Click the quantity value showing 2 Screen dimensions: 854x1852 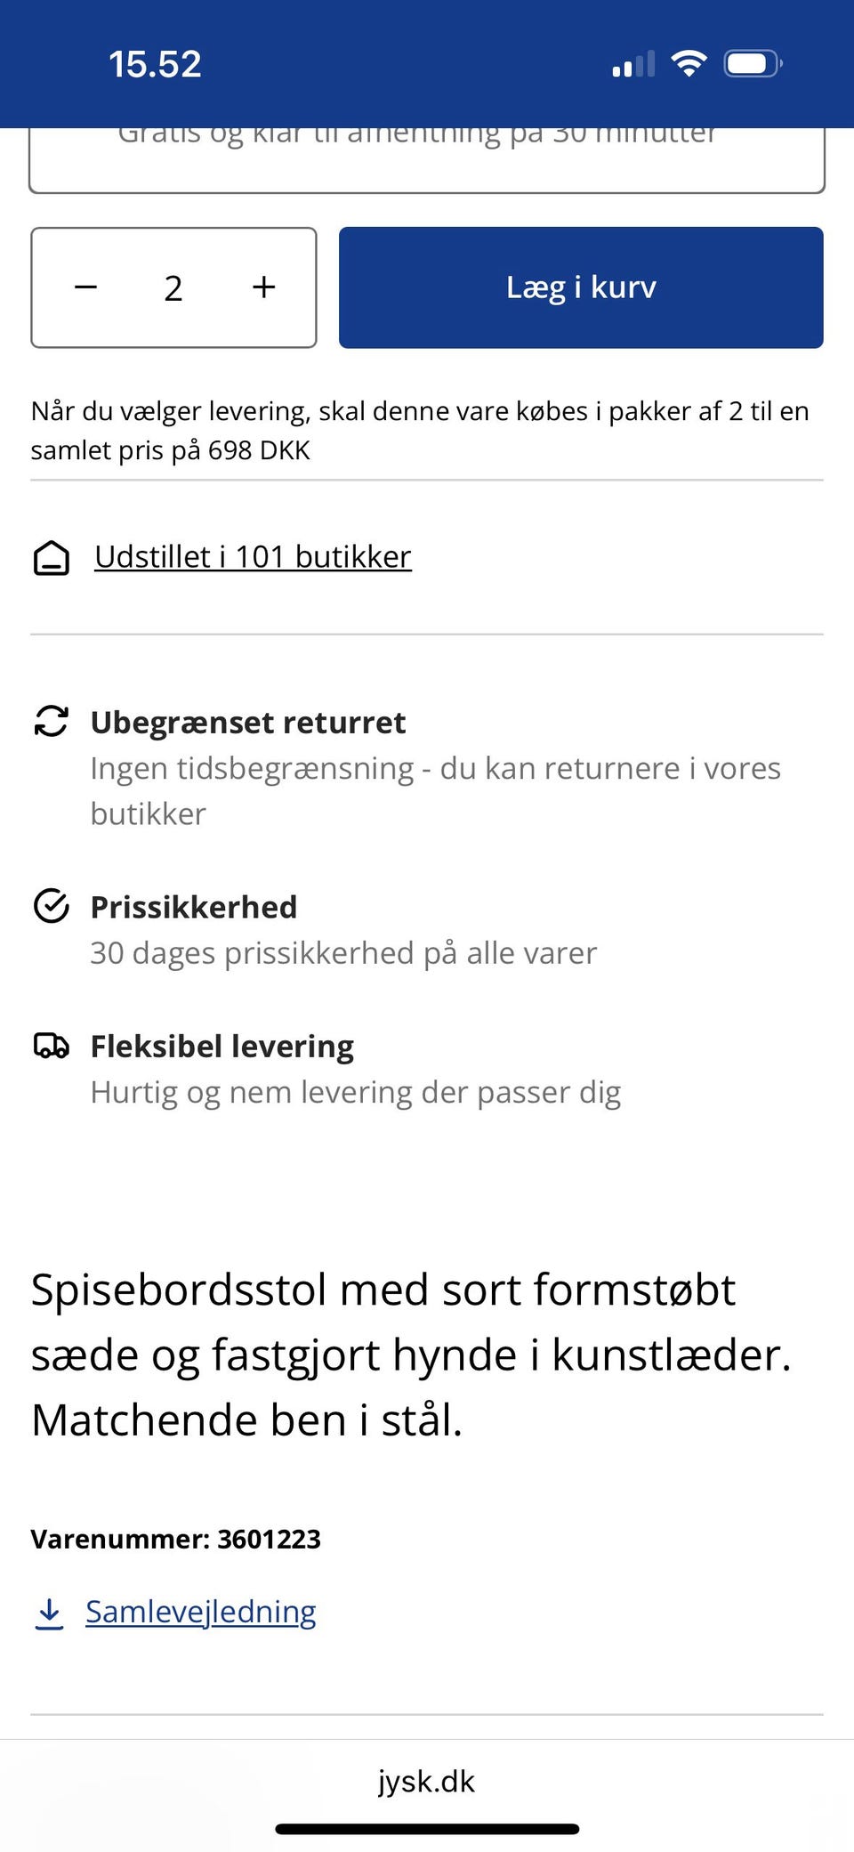(173, 287)
